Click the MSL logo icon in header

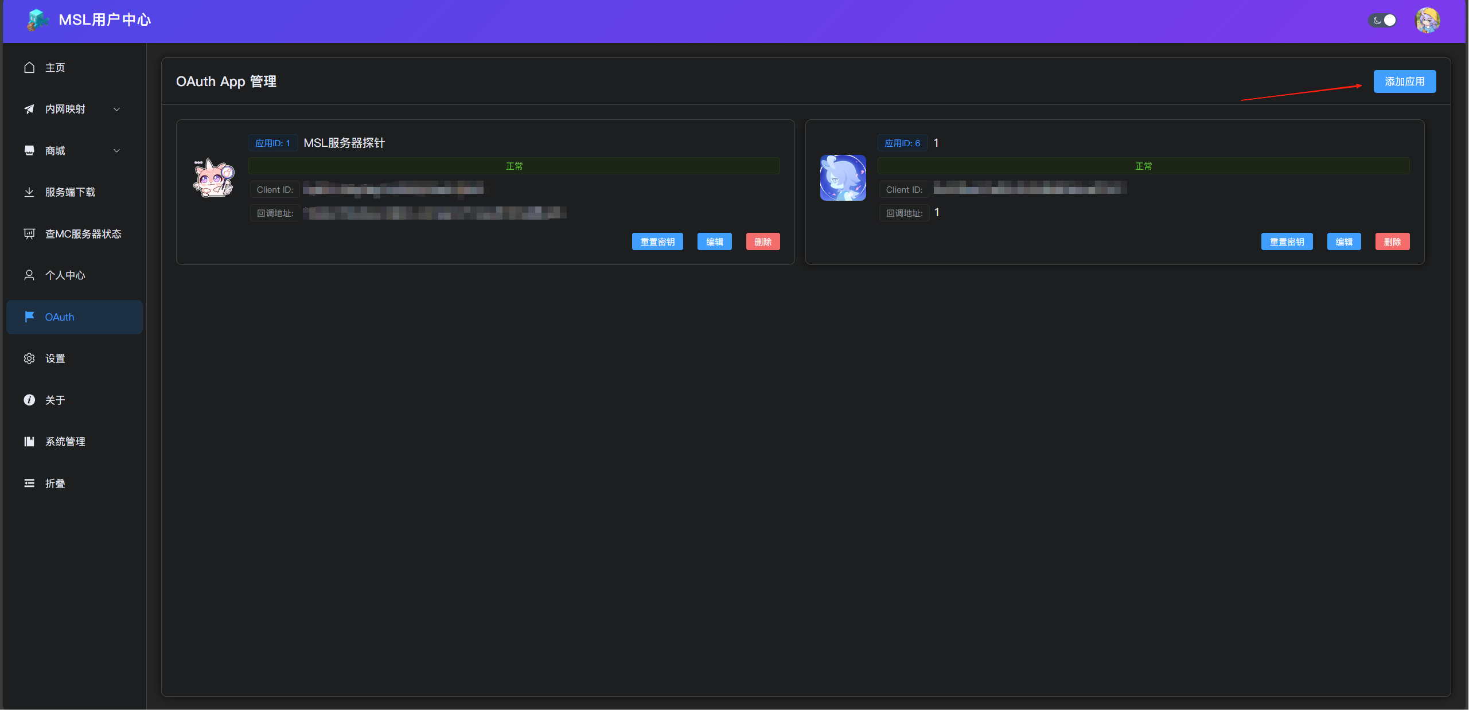point(37,20)
